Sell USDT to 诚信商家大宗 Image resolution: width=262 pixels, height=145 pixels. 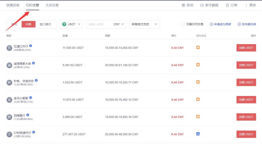246,65
